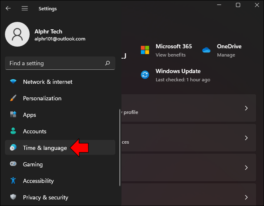Click the search magnifier icon
Screen dimensions: 264x206
[x=107, y=63]
